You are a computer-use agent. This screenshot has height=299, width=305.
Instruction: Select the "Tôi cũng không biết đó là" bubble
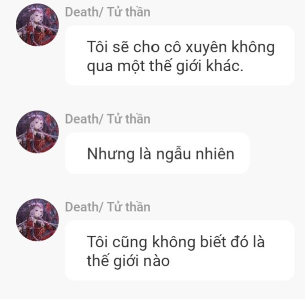pos(180,251)
